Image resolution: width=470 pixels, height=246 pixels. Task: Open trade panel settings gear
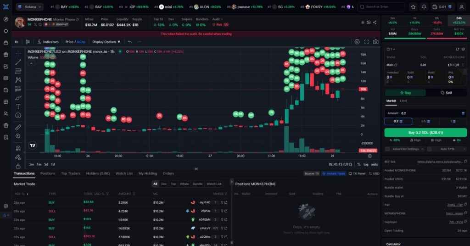(463, 49)
